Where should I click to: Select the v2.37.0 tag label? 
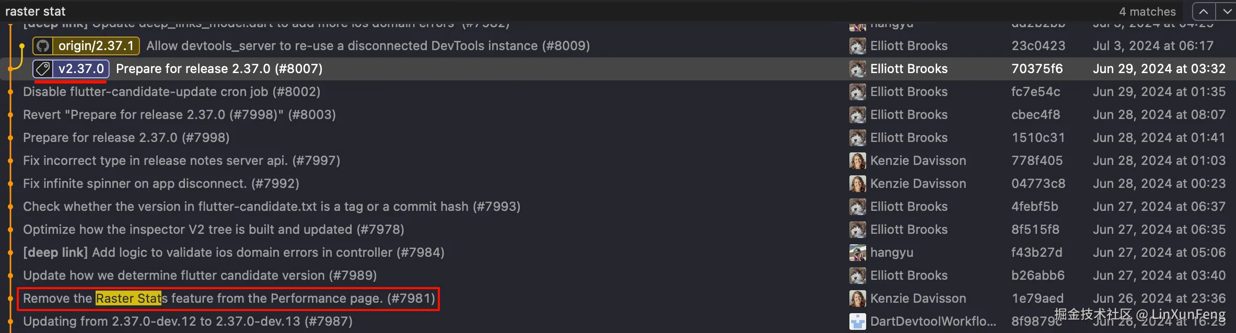point(81,69)
